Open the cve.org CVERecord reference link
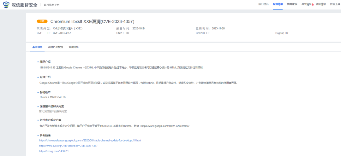Viewport: 341px width, 156px height. pos(68,146)
